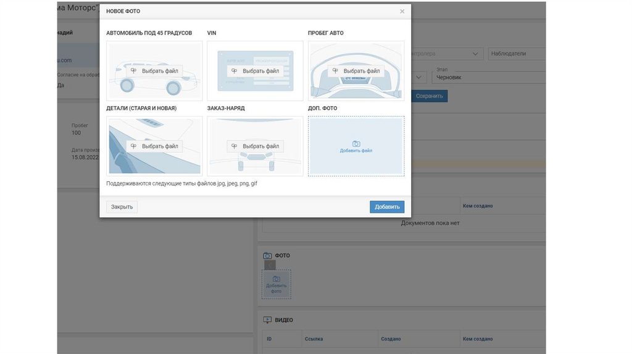
Task: Click the supported file types note
Action: (182, 183)
